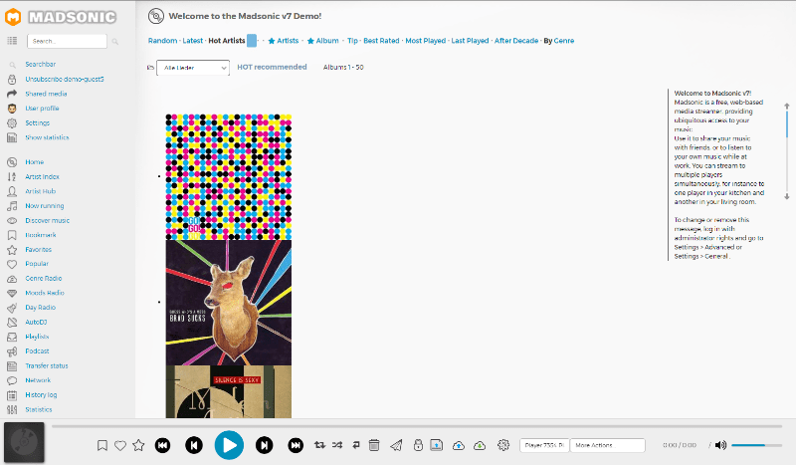This screenshot has width=796, height=465.
Task: Open AutoDJ link
Action: click(36, 323)
